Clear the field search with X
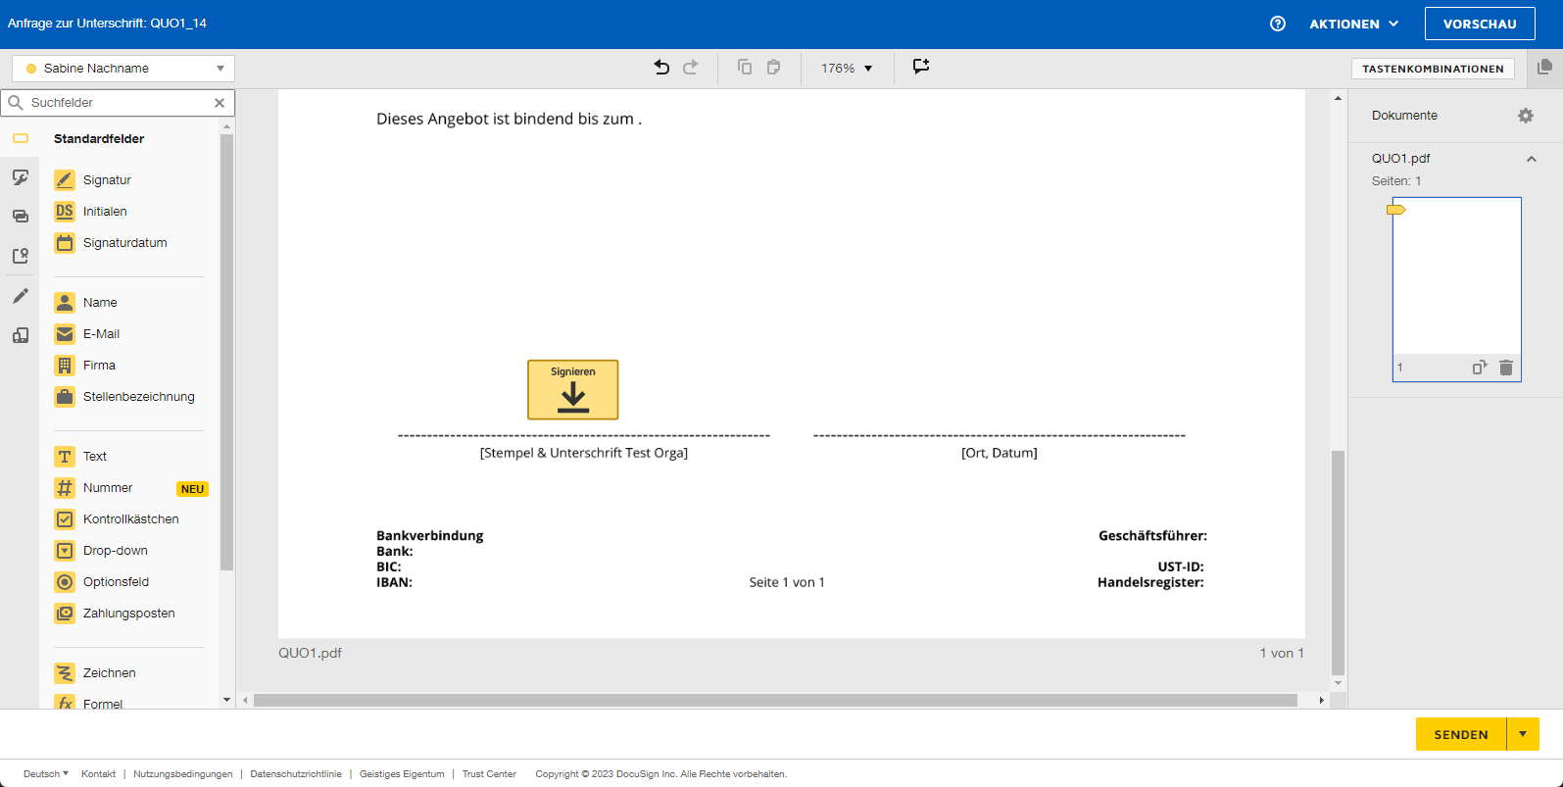This screenshot has height=787, width=1563. [x=220, y=102]
